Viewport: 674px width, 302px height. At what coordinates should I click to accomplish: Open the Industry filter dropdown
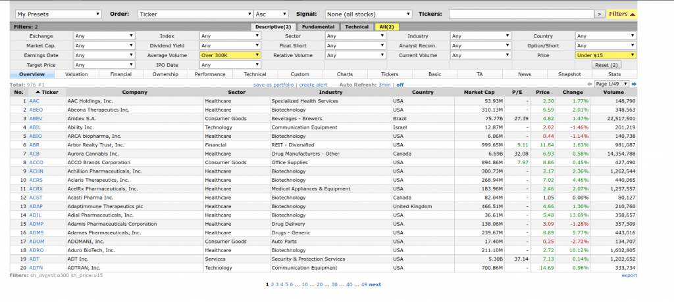[x=480, y=36]
